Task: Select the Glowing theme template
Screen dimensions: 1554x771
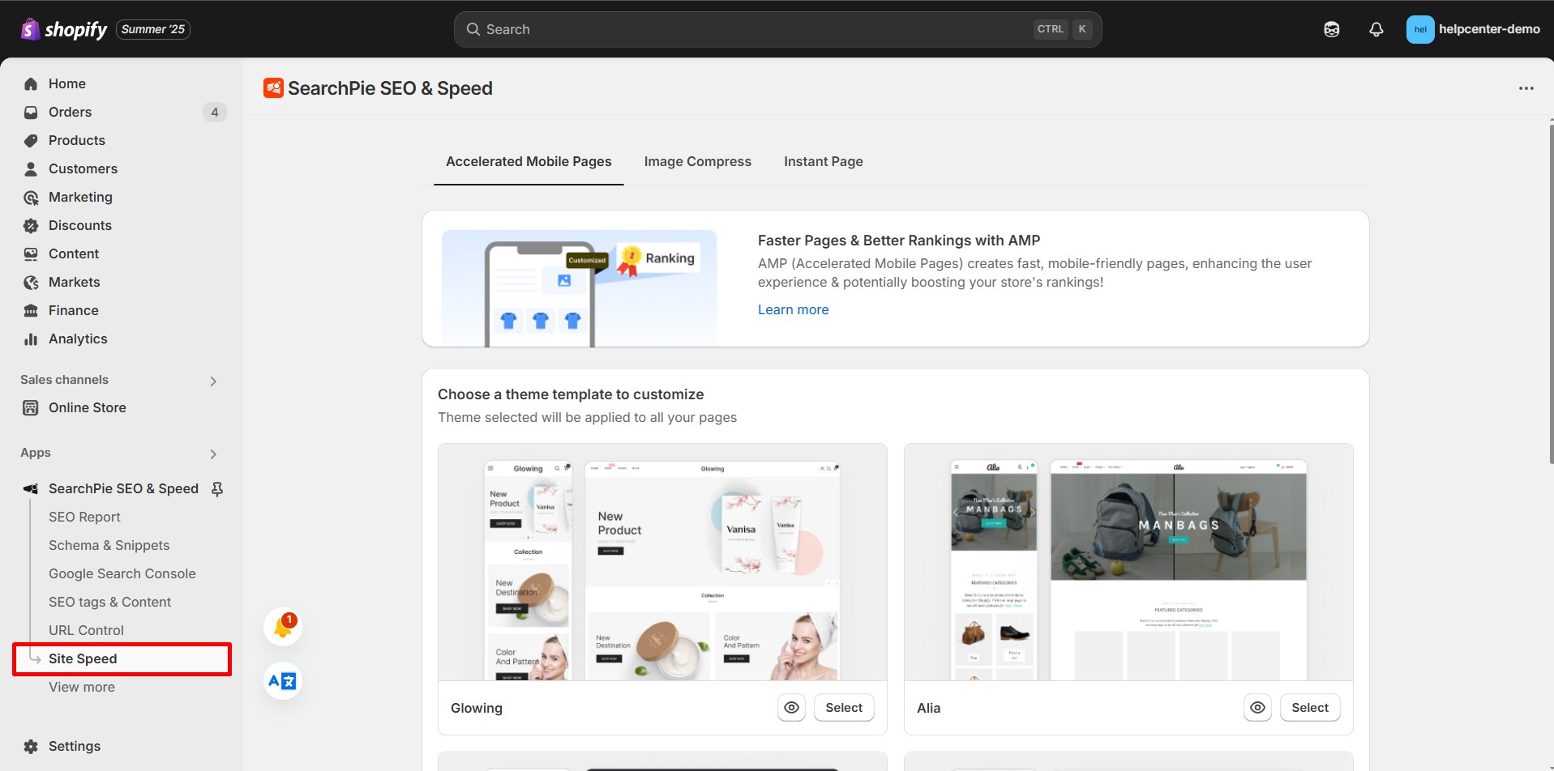Action: tap(843, 707)
